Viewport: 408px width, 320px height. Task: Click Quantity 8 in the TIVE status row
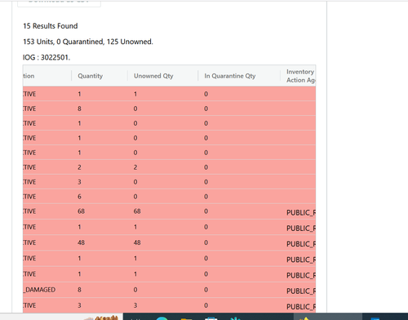coord(79,109)
